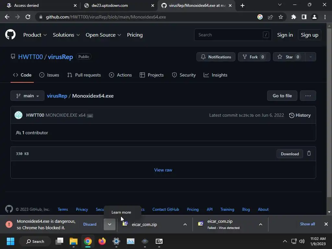Screen dimensions: 332x249
Task: Open commit bc29c3b link
Action: 246,115
